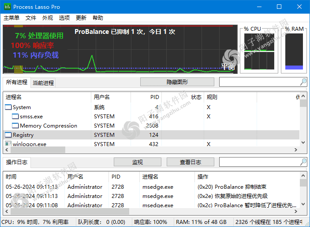Click the 响应率: 100% status bar entry
This screenshot has height=227, width=310.
[x=150, y=222]
